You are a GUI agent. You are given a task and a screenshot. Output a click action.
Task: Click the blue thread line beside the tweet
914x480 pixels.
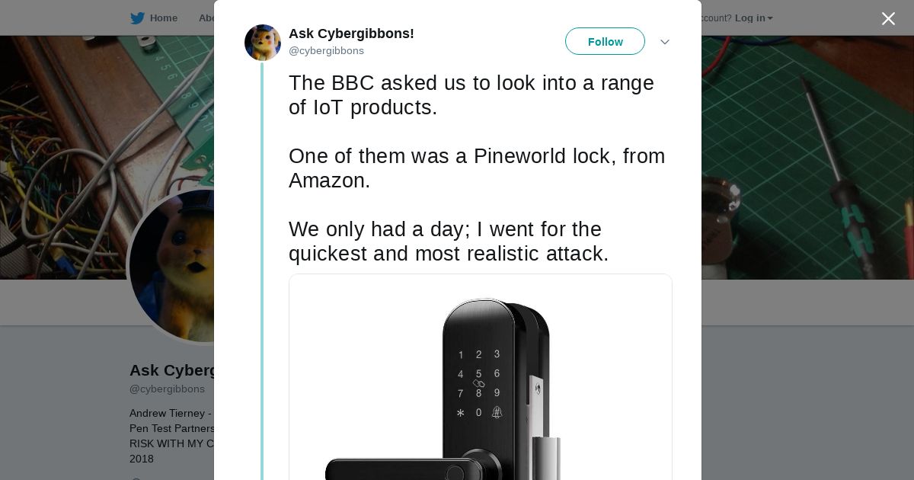click(262, 271)
